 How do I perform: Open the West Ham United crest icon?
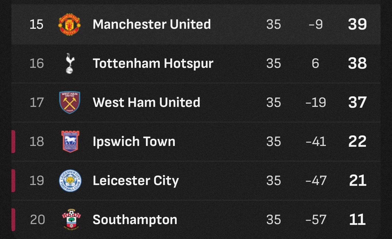pos(70,102)
